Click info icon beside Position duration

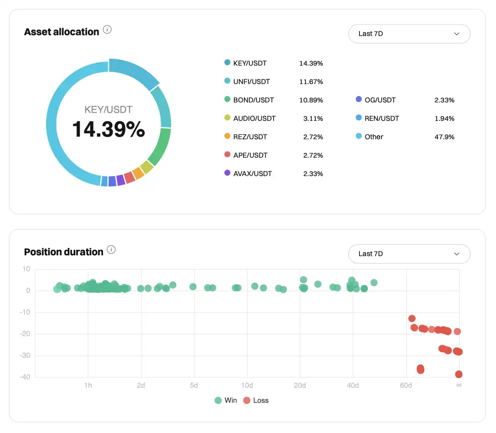[x=111, y=250]
